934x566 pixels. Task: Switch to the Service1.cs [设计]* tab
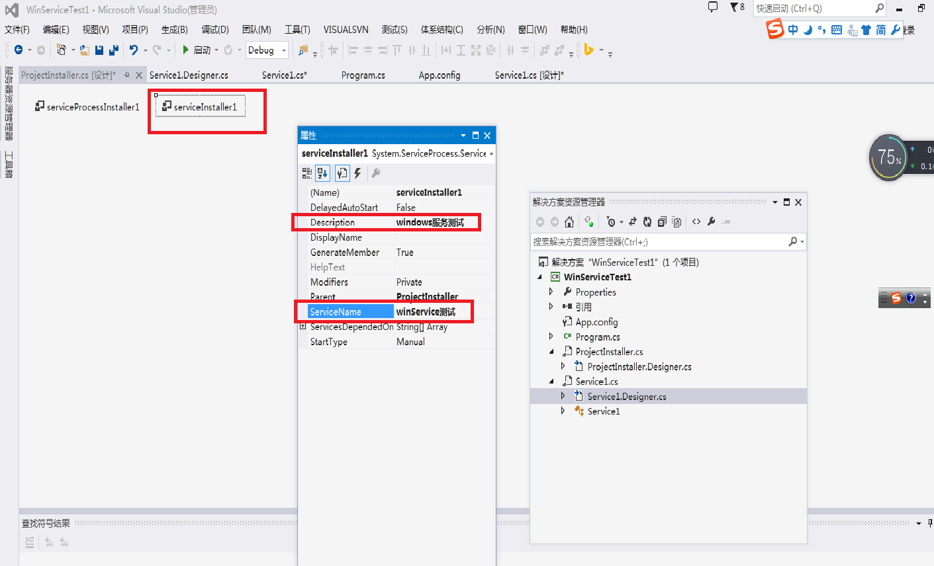[530, 75]
